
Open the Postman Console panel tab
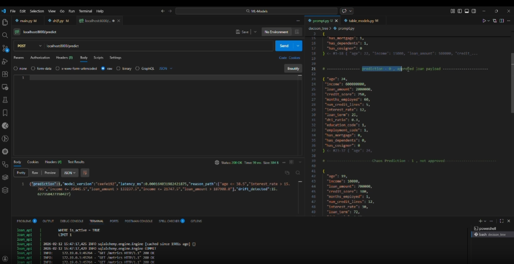139,221
